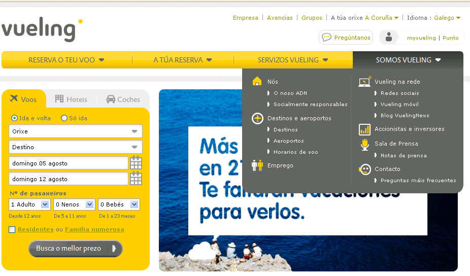Open the SERVIZOS VUELING menu
Screen dimensions: 470x276
pyautogui.click(x=293, y=60)
